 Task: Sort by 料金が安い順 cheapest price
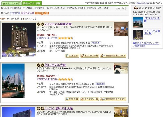click(28, 13)
